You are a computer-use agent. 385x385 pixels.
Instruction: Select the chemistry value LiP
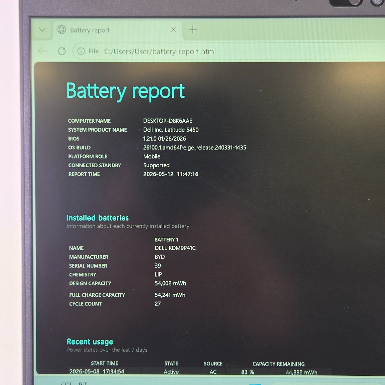(x=158, y=274)
